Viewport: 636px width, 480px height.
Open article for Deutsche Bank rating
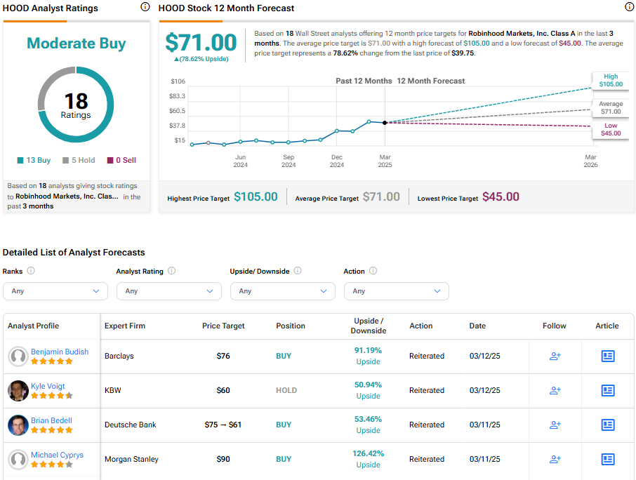tap(608, 425)
